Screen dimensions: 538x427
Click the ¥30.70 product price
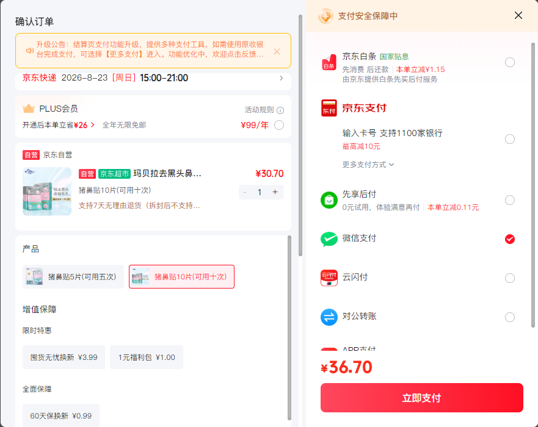[269, 174]
